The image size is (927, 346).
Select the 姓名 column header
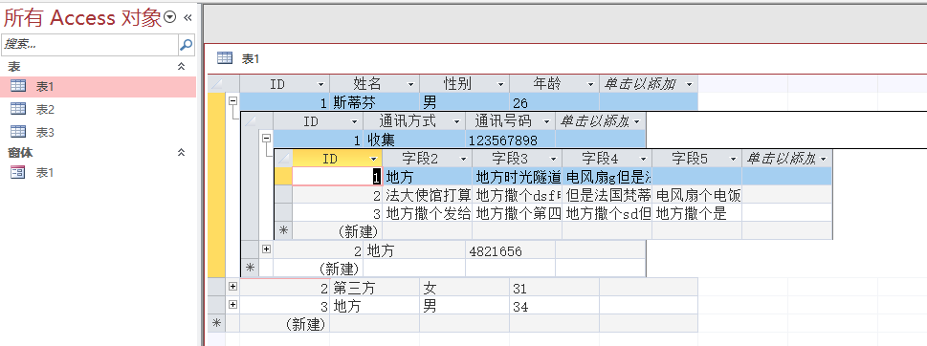click(375, 84)
